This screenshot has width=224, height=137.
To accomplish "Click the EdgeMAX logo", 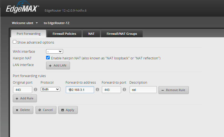I will click(x=22, y=7).
